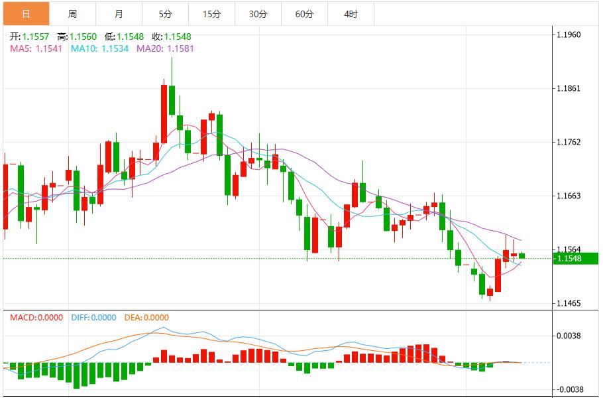This screenshot has width=603, height=398.
Task: Select the 15分 interval tab
Action: [x=211, y=14]
